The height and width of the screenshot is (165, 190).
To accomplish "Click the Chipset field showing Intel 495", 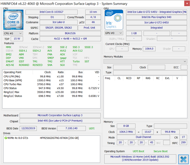I will [x=60, y=121].
